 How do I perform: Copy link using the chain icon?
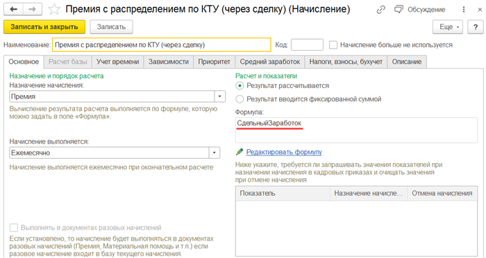[x=380, y=10]
